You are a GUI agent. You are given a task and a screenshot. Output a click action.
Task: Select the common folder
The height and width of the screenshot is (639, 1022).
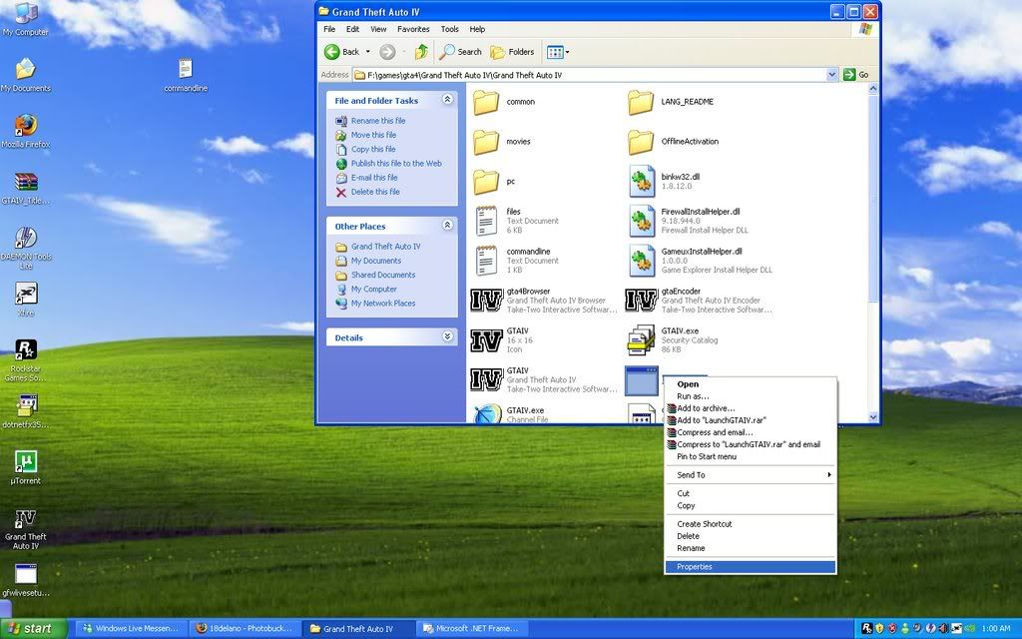click(x=504, y=102)
